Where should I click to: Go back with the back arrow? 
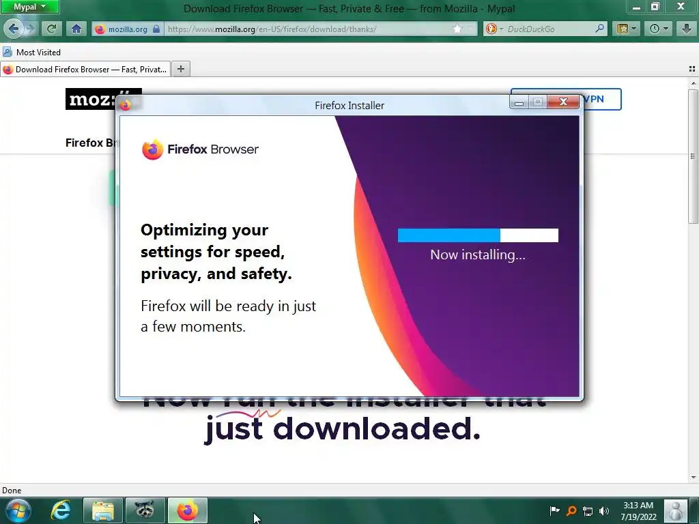click(x=14, y=29)
